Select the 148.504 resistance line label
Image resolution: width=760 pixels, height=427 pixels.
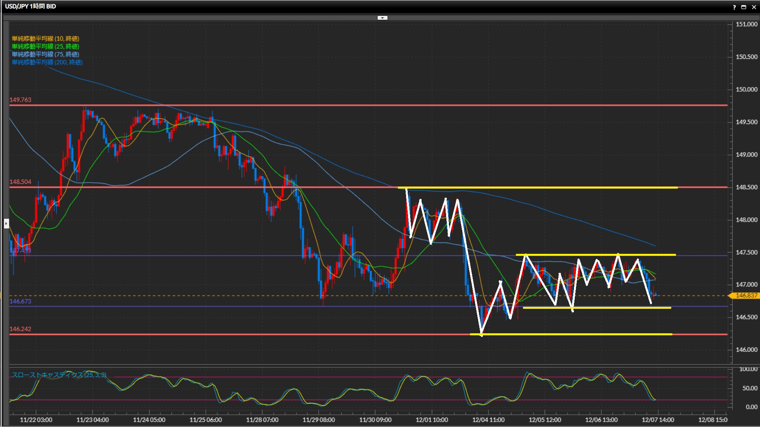tap(20, 182)
